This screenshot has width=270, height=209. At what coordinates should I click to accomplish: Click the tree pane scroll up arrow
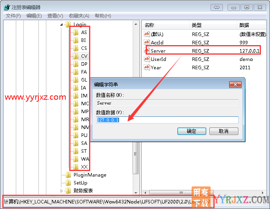click(136, 24)
